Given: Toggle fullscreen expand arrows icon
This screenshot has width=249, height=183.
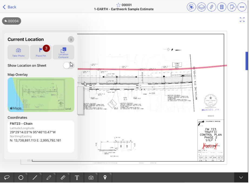Looking at the screenshot, I should pyautogui.click(x=242, y=19).
